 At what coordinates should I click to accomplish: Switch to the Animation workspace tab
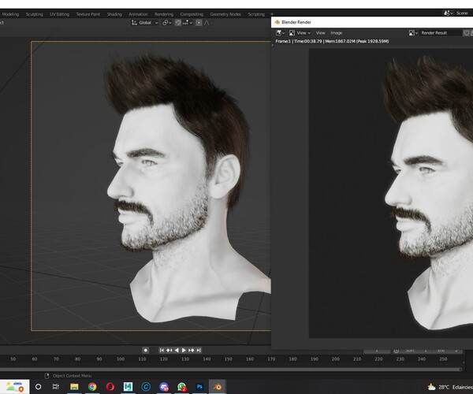tap(138, 14)
